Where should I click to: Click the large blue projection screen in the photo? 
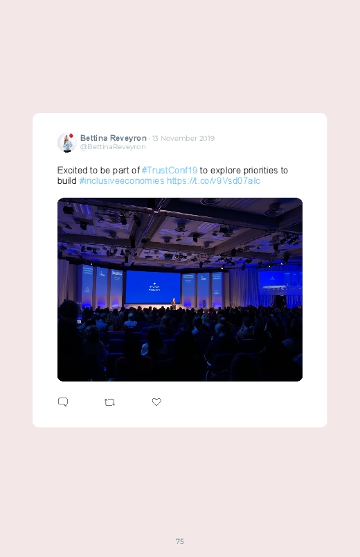[x=153, y=287]
